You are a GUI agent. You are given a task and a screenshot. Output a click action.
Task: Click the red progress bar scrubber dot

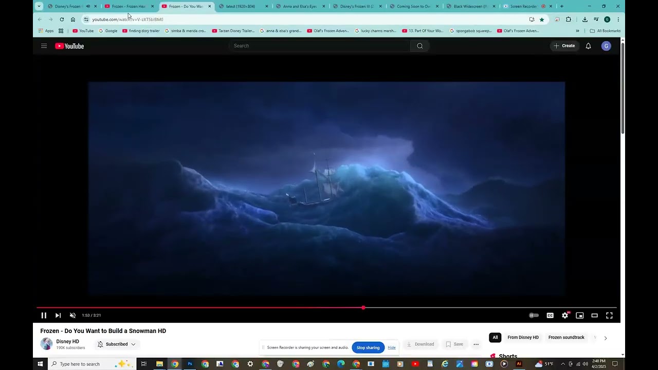coord(363,308)
